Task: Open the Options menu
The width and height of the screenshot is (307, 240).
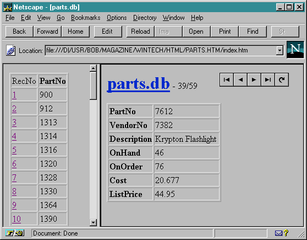Action: [x=117, y=18]
